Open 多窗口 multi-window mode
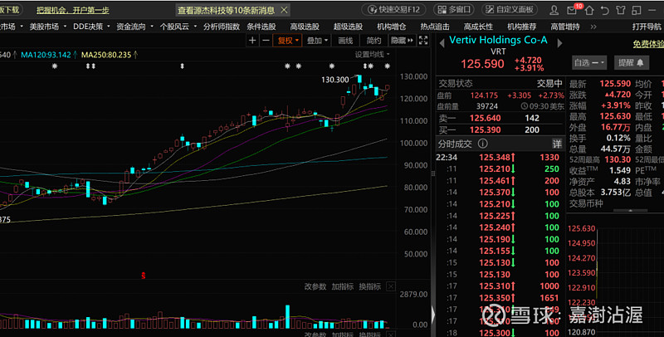The image size is (664, 337). tap(453, 9)
